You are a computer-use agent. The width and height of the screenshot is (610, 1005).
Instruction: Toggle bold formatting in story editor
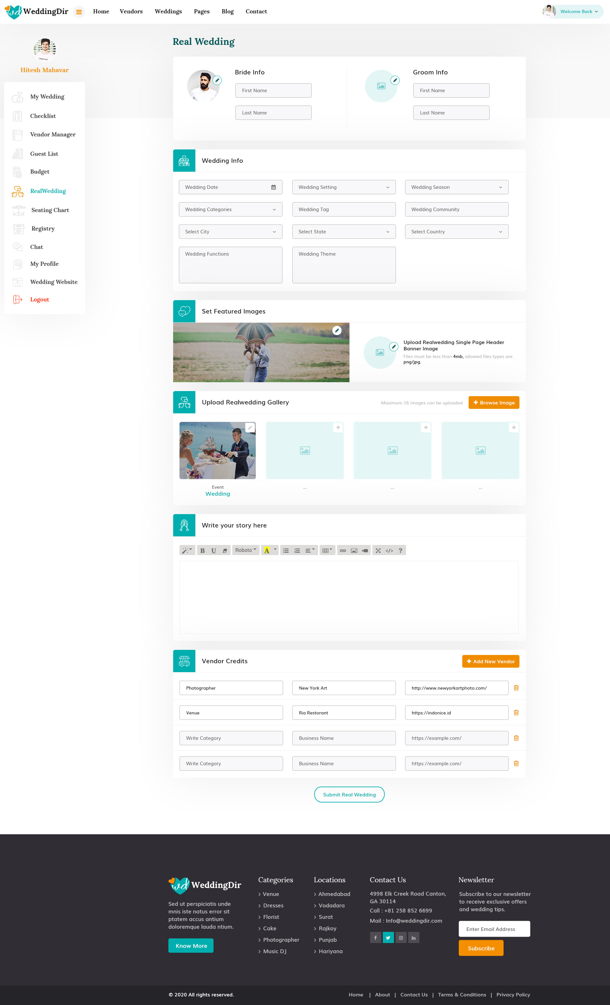[x=202, y=550]
